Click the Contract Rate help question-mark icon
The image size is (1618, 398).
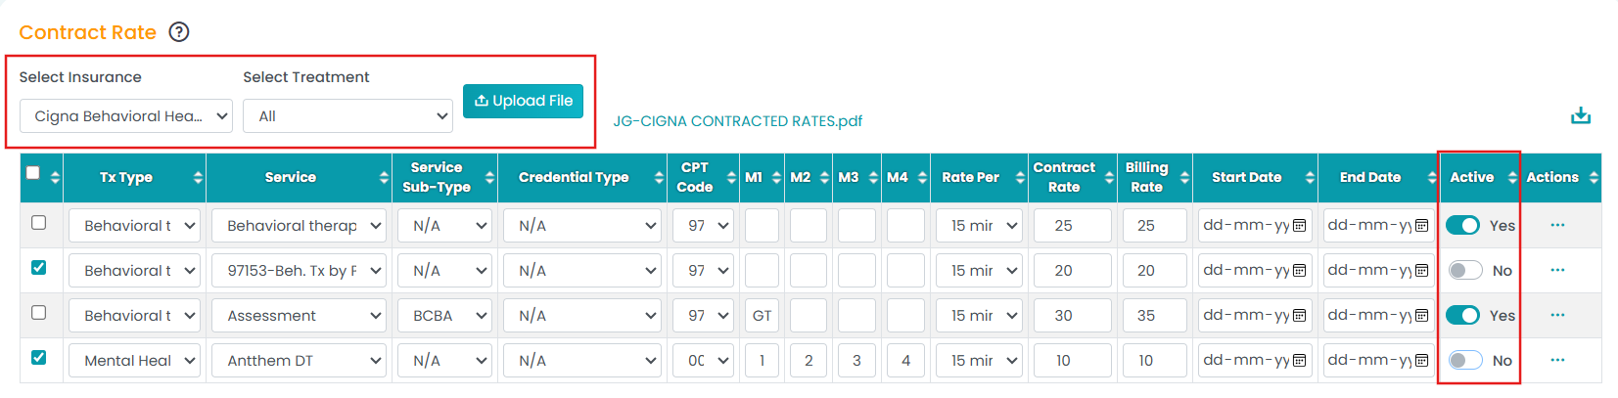pos(179,32)
